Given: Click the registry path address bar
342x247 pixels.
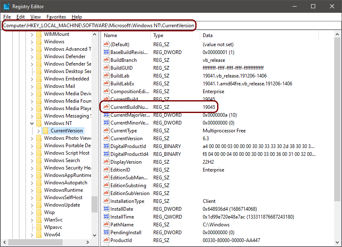Looking at the screenshot, I should [x=171, y=26].
